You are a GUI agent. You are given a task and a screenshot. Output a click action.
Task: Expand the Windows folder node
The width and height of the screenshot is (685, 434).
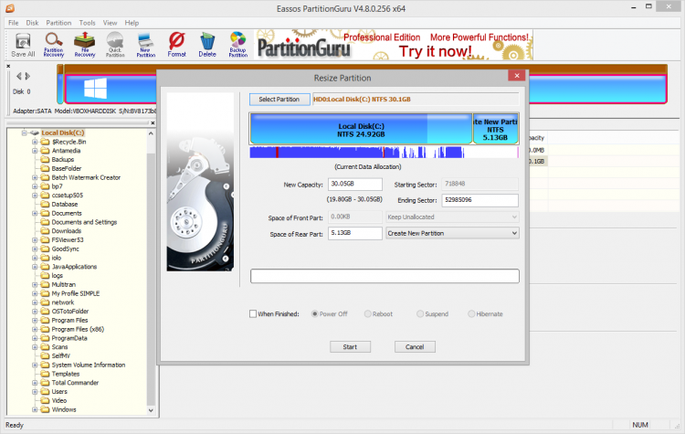(x=35, y=409)
